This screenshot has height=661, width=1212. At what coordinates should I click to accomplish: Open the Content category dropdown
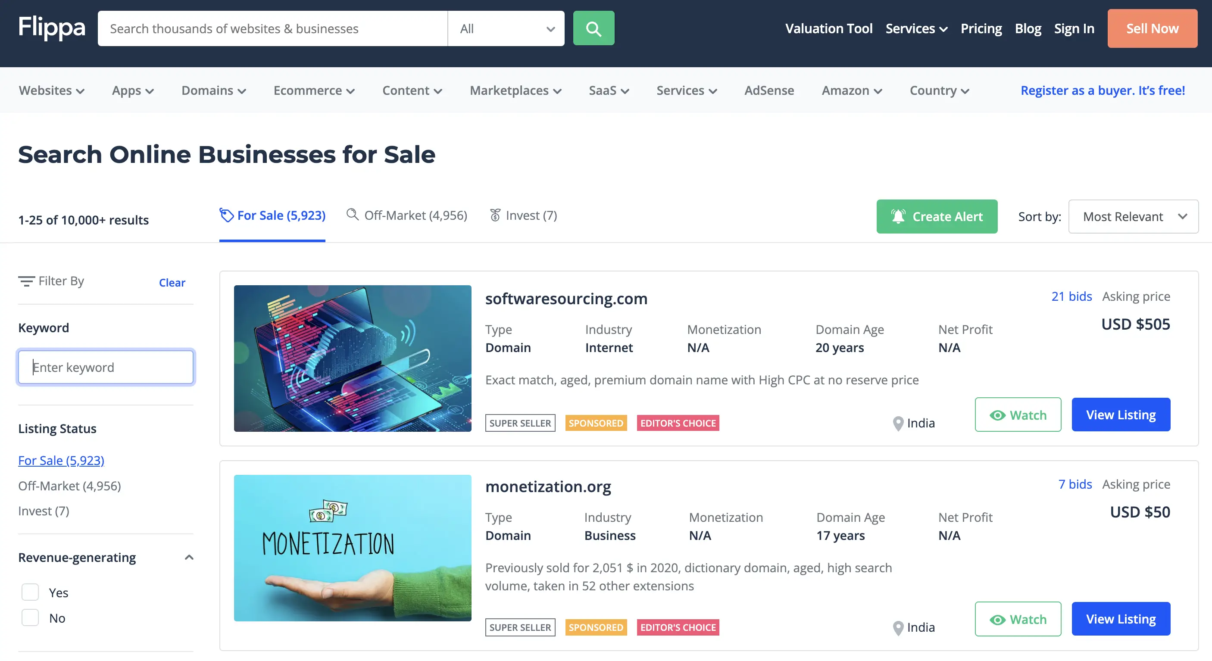pos(412,90)
